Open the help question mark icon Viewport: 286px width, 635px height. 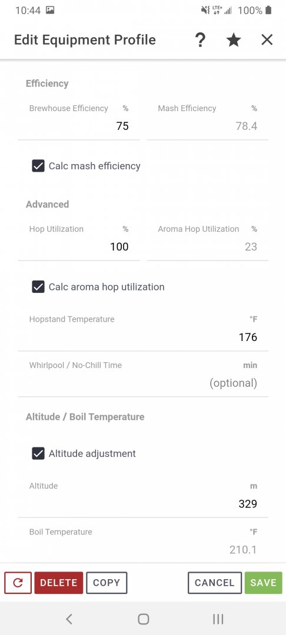coord(200,40)
